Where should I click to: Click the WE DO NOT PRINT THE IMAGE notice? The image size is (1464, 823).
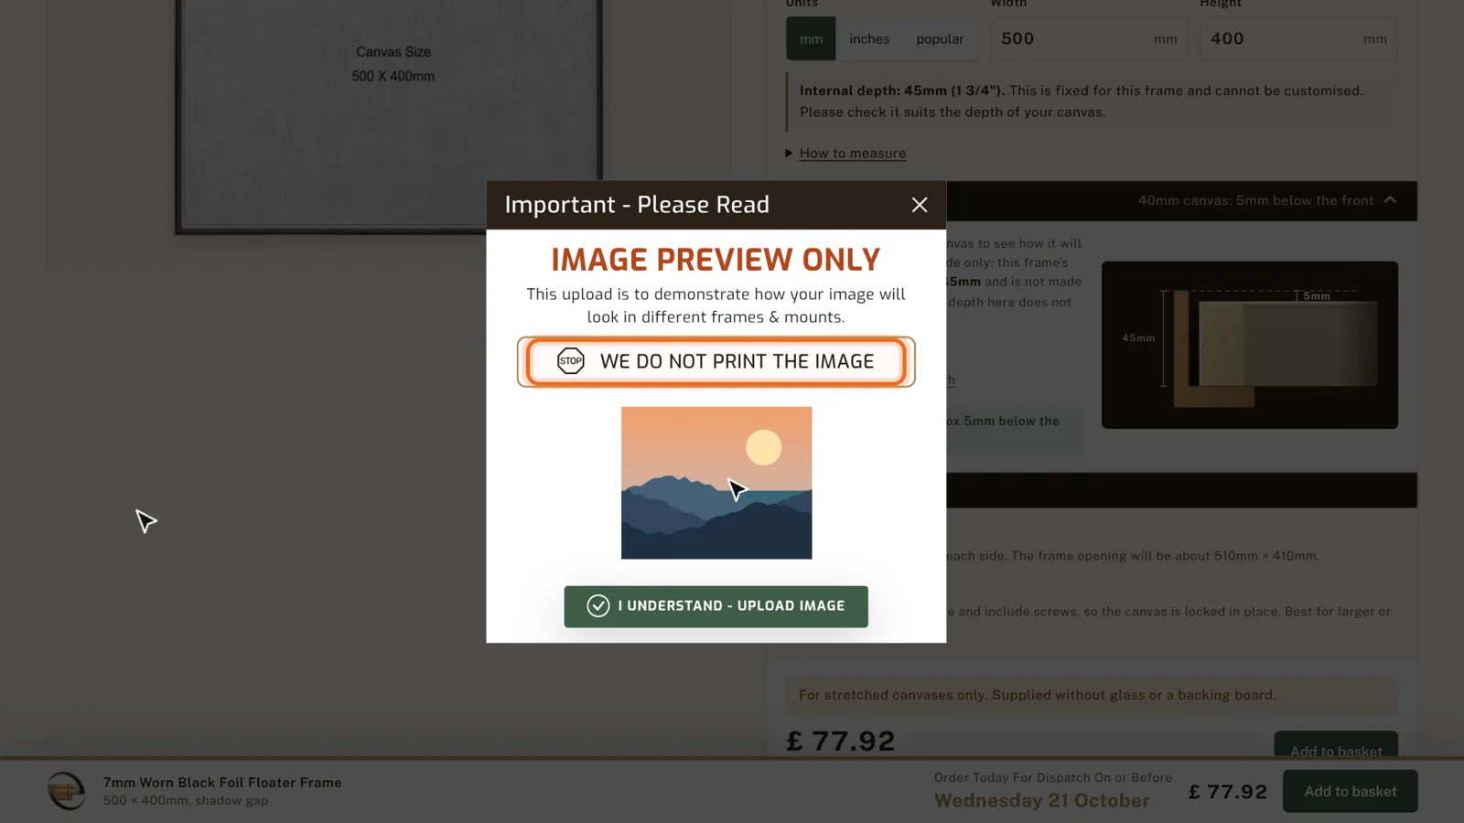point(716,362)
